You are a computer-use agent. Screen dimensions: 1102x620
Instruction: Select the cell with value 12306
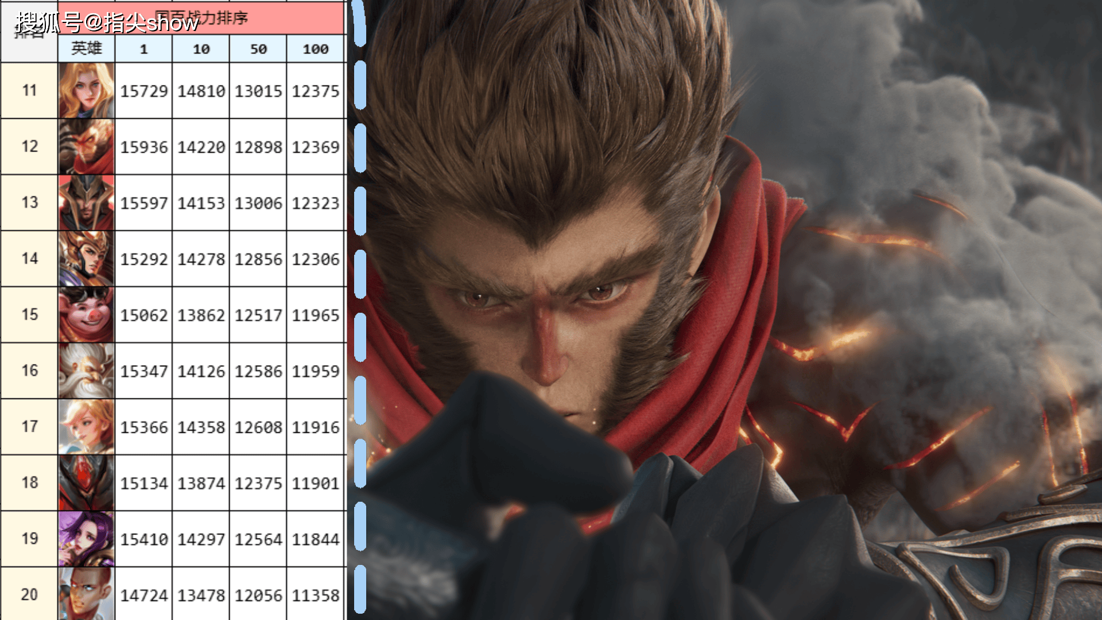click(x=316, y=259)
